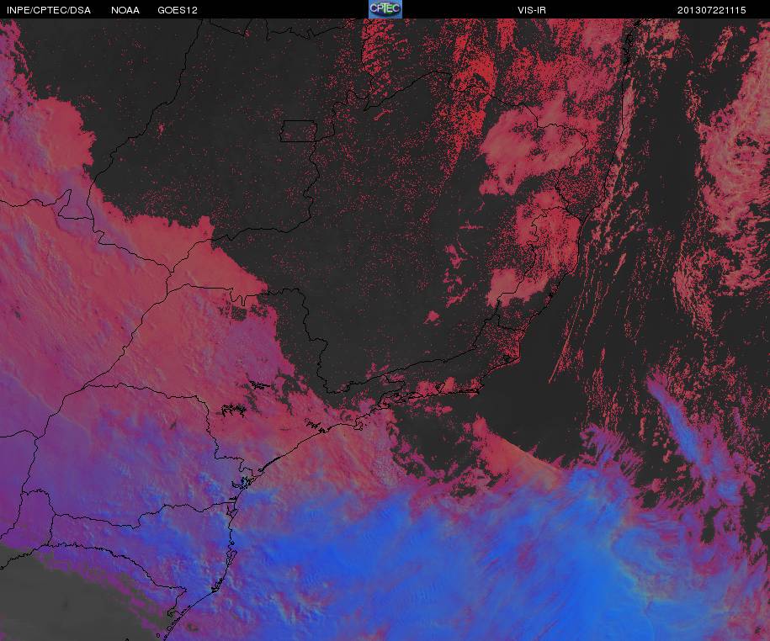The width and height of the screenshot is (770, 641).
Task: Select the INPE/CPTEC/DSA header text
Action: [49, 10]
